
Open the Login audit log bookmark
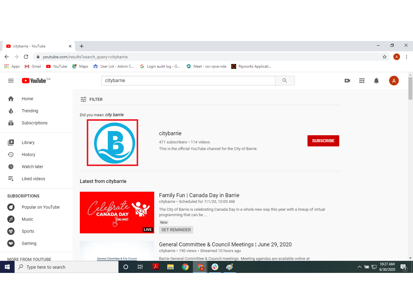[x=160, y=66]
